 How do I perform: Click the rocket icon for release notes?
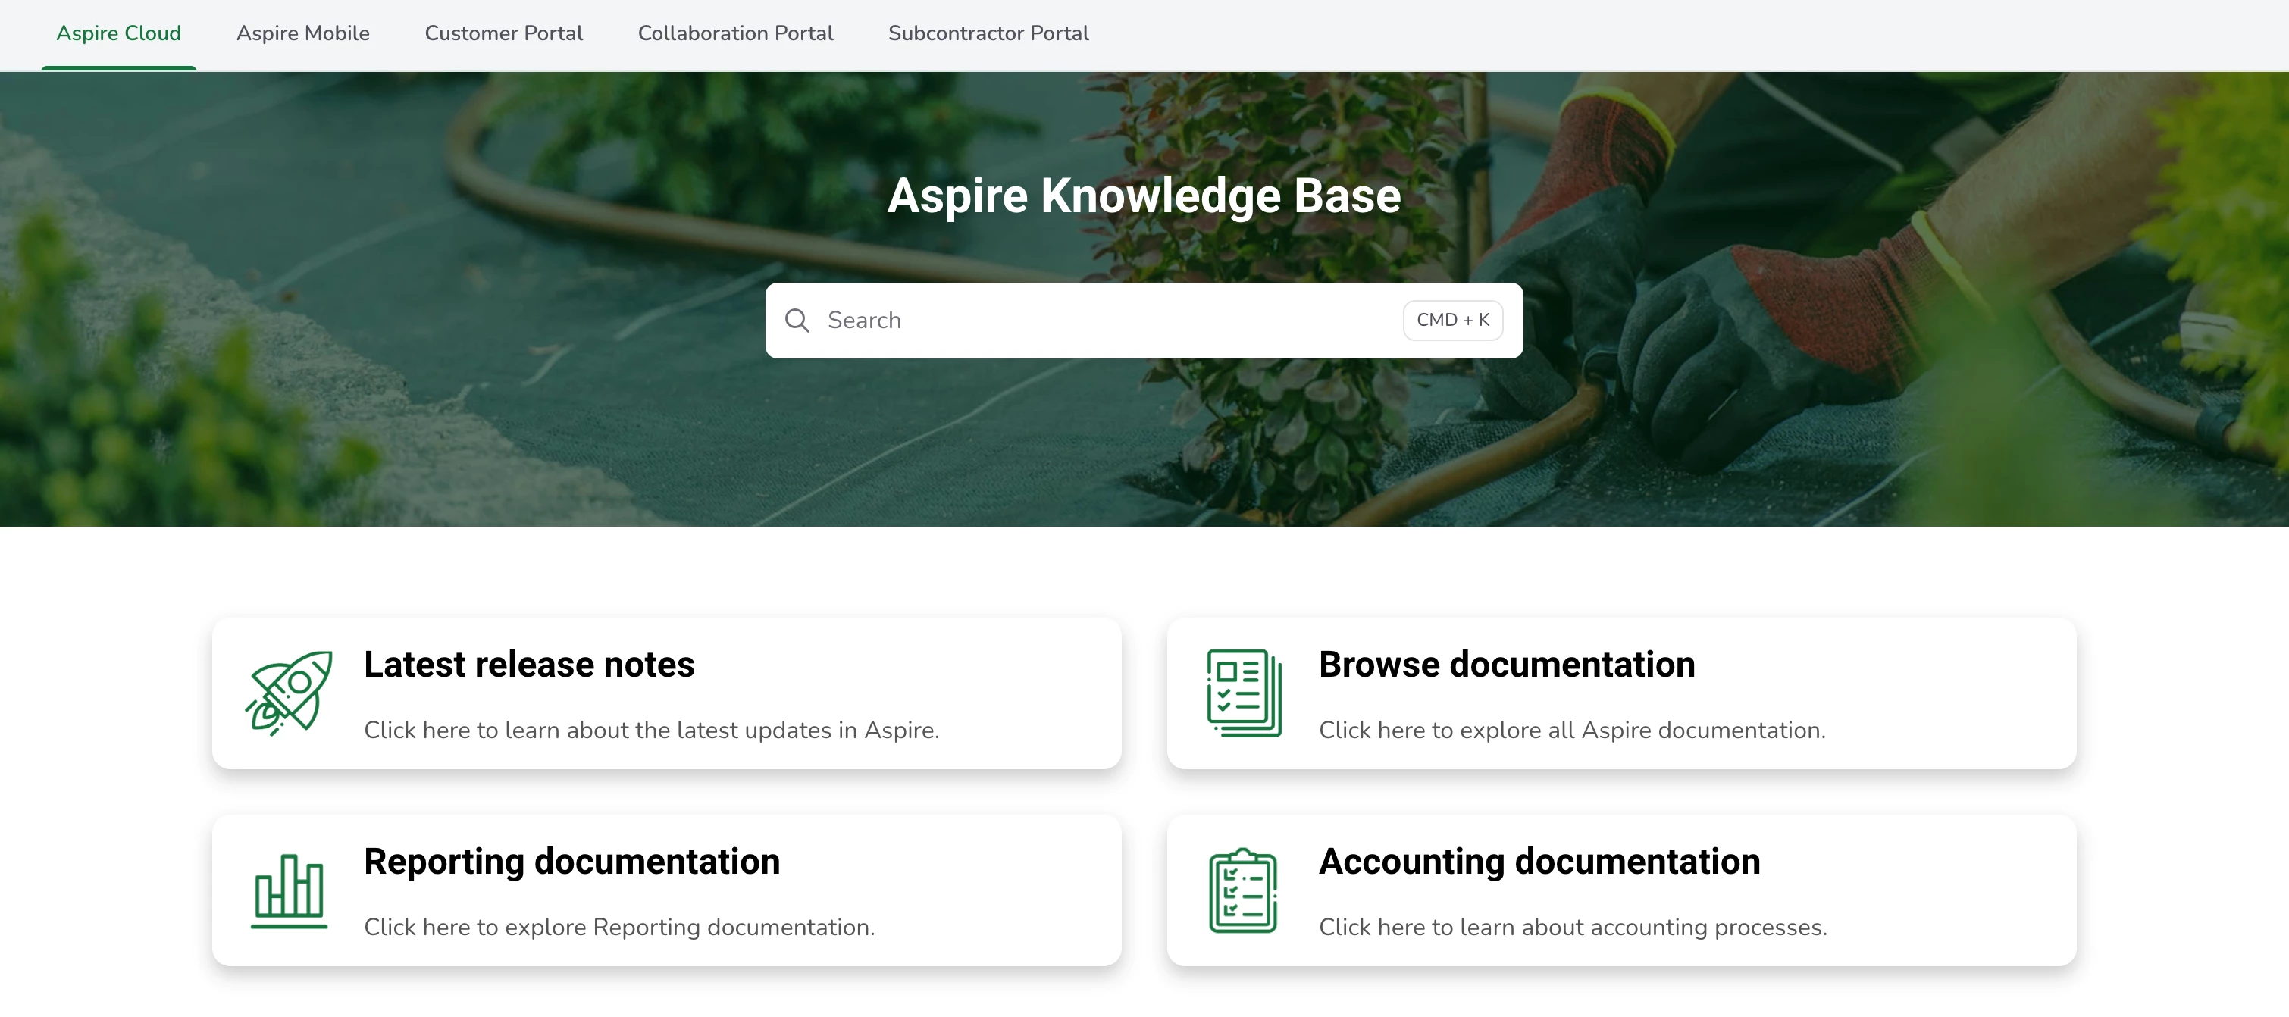289,693
